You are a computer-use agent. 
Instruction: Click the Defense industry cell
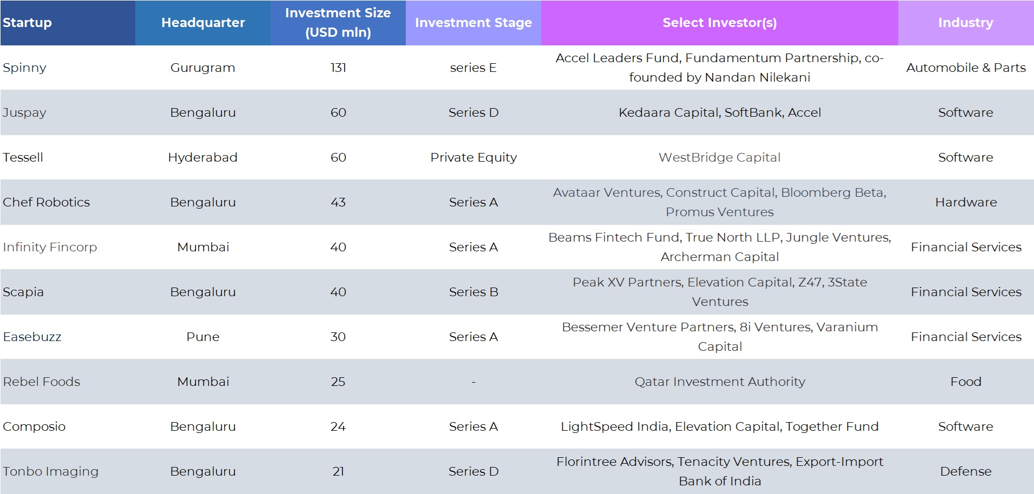[965, 471]
